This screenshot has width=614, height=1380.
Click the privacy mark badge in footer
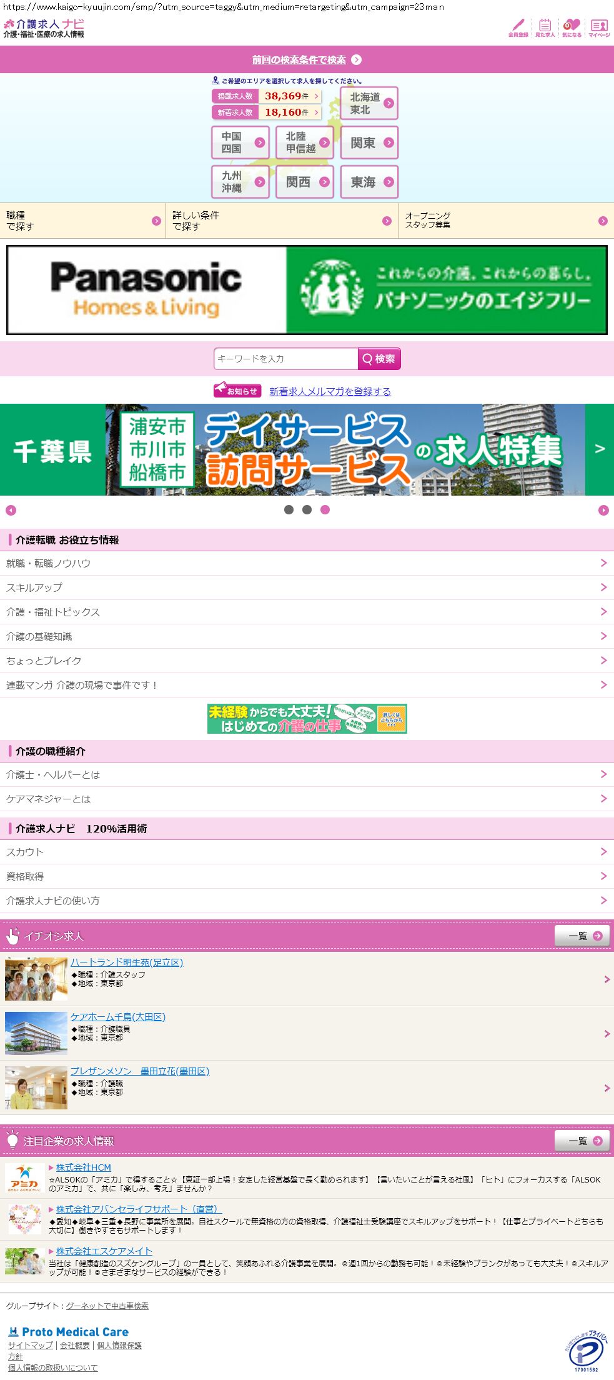pos(586,1351)
